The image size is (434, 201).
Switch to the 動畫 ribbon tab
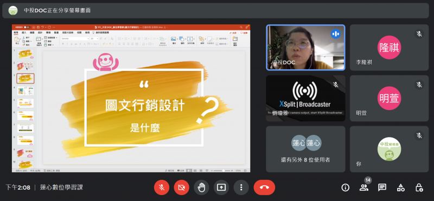coord(56,33)
